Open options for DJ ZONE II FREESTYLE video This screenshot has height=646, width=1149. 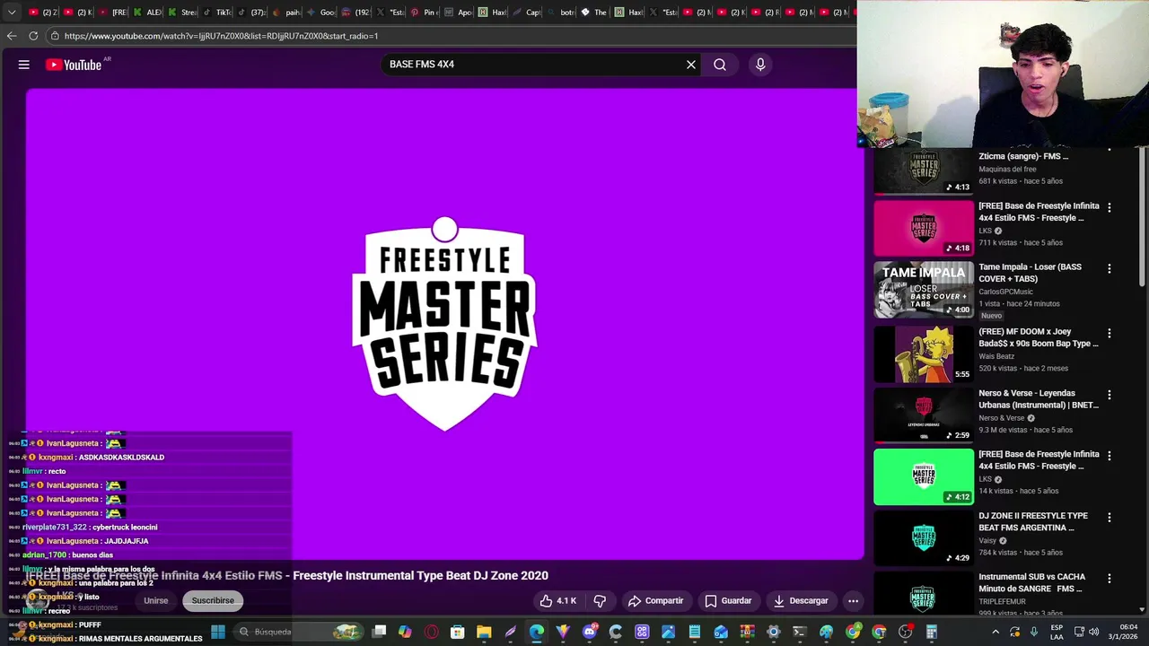coord(1110,517)
